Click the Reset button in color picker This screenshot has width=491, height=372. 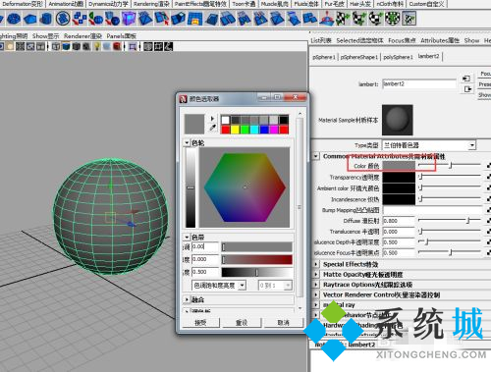point(242,323)
